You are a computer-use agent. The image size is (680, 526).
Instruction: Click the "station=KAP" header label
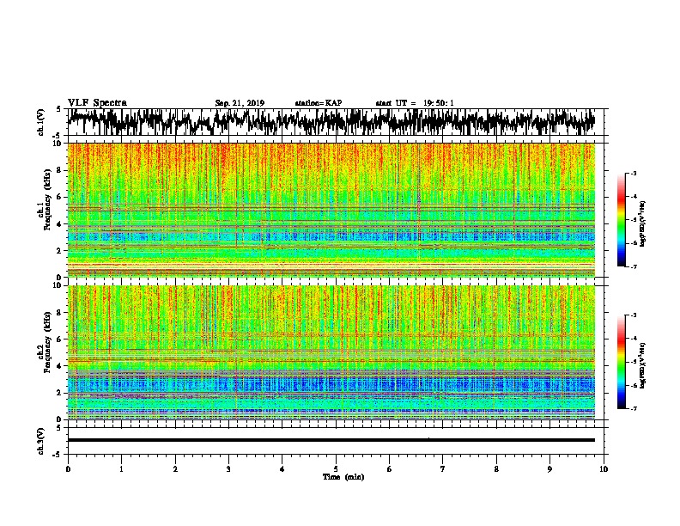[x=319, y=103]
